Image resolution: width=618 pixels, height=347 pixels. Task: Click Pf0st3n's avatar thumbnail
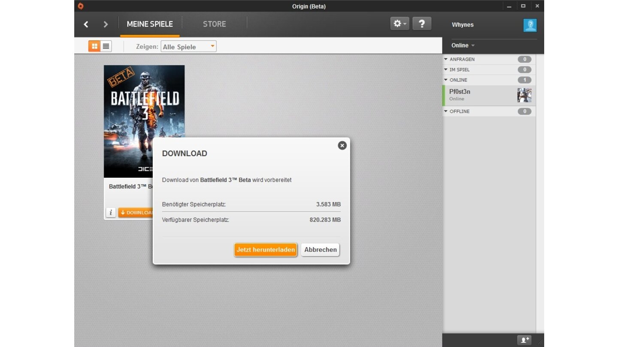point(524,95)
